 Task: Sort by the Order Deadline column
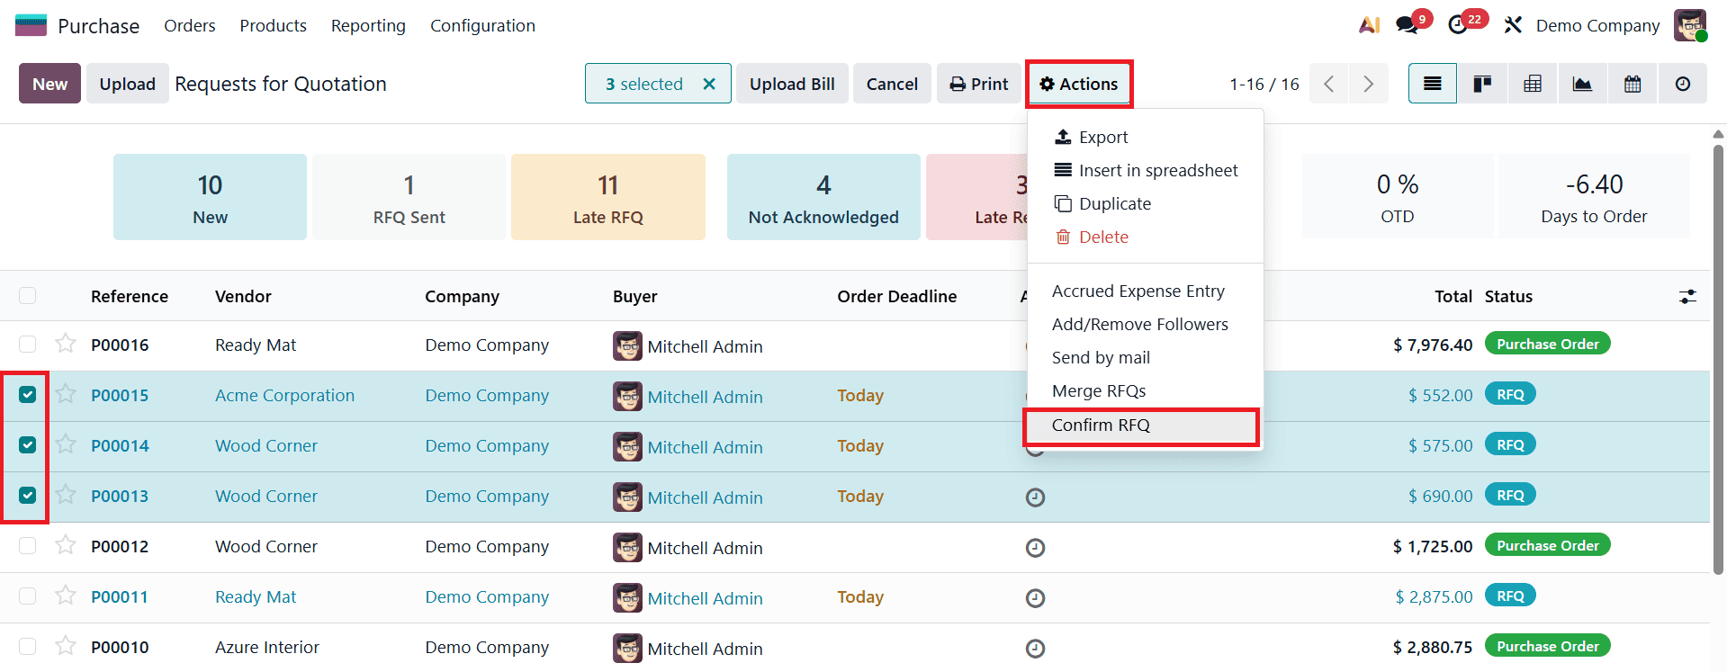pyautogui.click(x=896, y=296)
